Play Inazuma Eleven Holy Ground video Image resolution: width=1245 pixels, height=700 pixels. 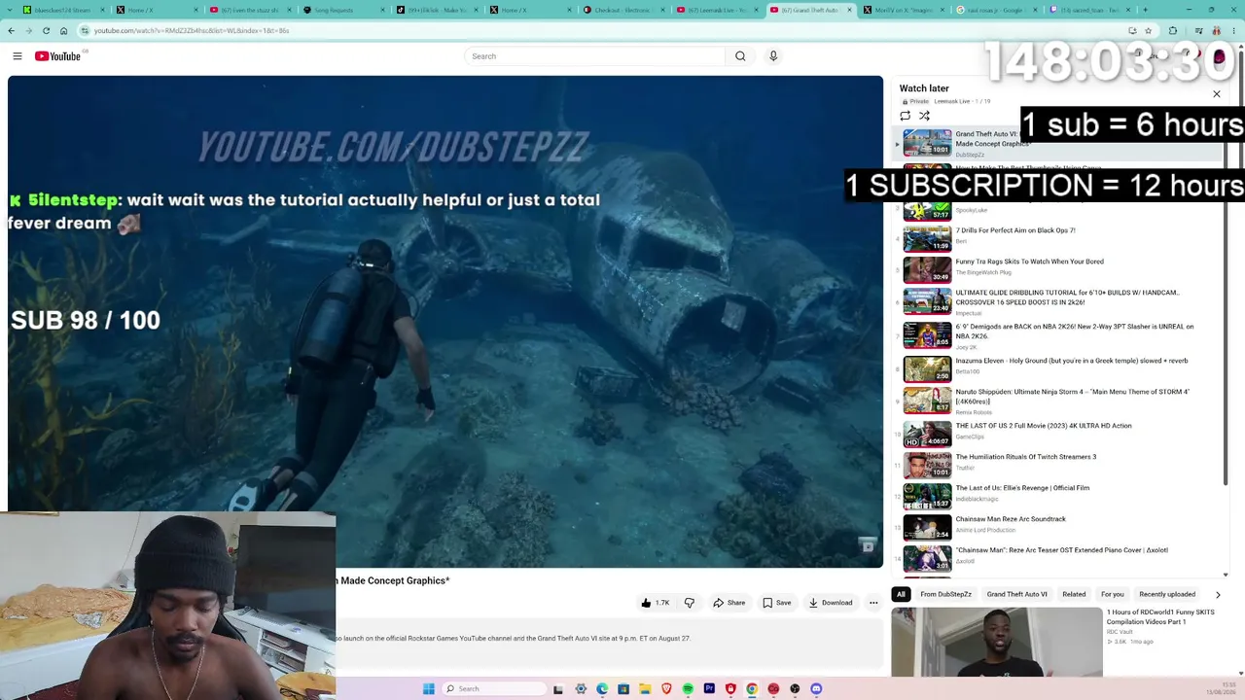click(1071, 361)
